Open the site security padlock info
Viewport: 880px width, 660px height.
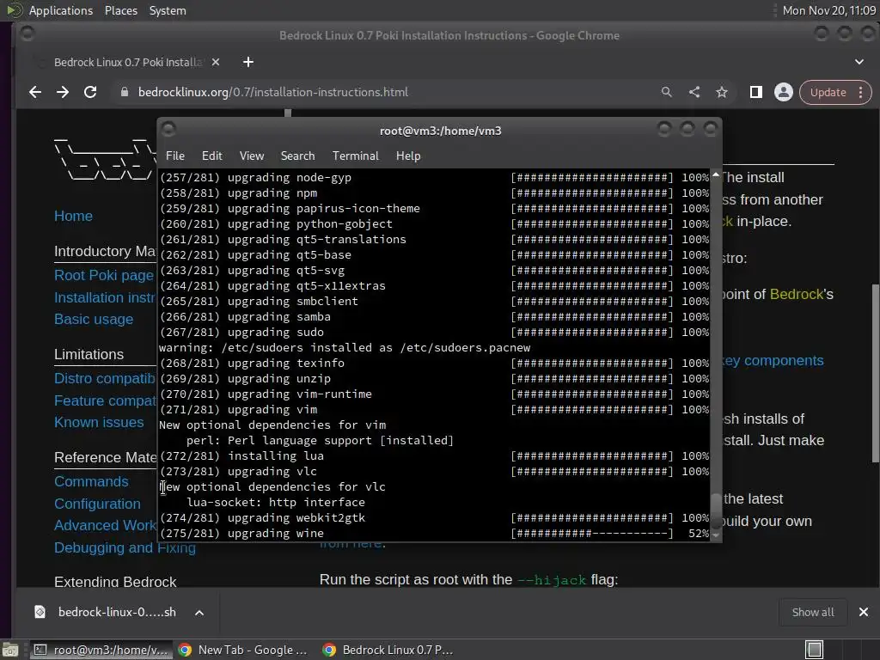(x=125, y=92)
